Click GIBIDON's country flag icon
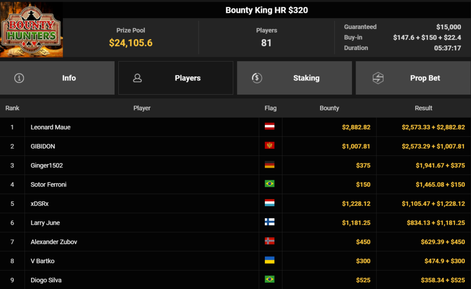This screenshot has width=471, height=289. coord(270,146)
